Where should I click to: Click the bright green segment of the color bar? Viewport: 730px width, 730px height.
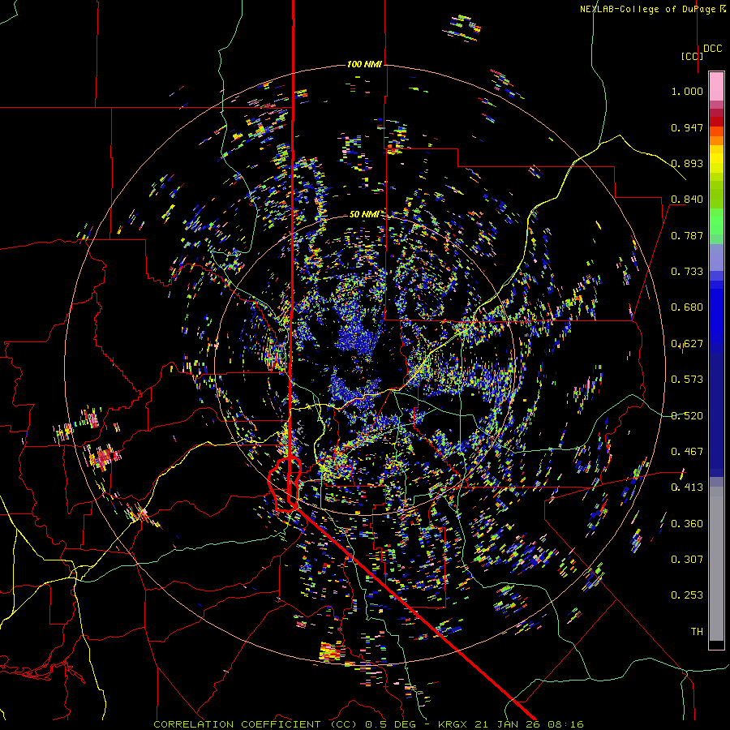click(x=716, y=221)
